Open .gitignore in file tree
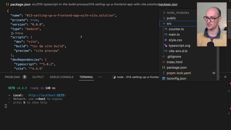 tap(174, 57)
